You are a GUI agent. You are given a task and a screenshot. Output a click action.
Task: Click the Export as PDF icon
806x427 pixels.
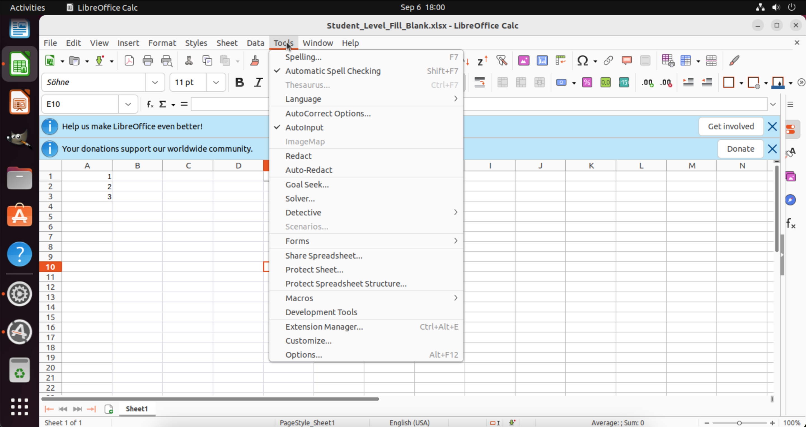point(129,60)
